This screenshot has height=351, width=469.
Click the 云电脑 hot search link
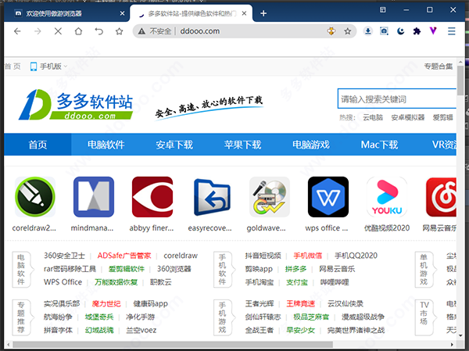[x=373, y=117]
